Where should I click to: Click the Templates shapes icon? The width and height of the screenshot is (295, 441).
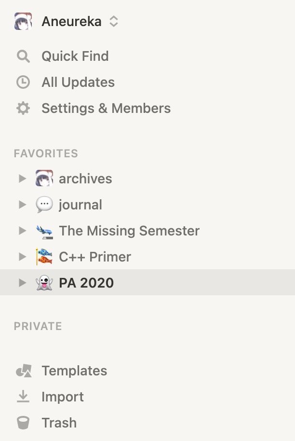coord(23,371)
